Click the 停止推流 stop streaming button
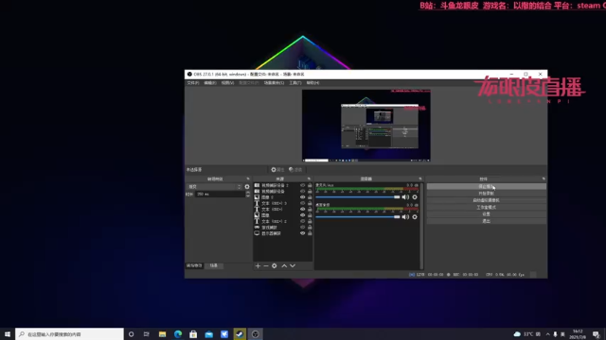This screenshot has width=606, height=340. [486, 187]
